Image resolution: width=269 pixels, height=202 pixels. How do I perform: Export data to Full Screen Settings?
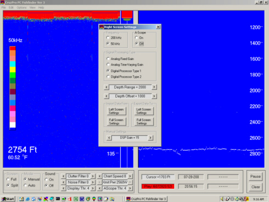pos(144,122)
